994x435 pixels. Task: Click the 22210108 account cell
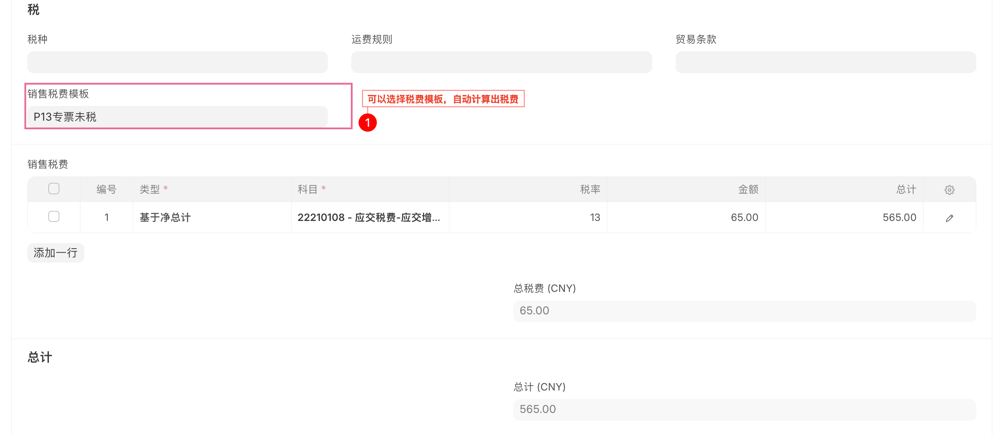click(x=369, y=217)
